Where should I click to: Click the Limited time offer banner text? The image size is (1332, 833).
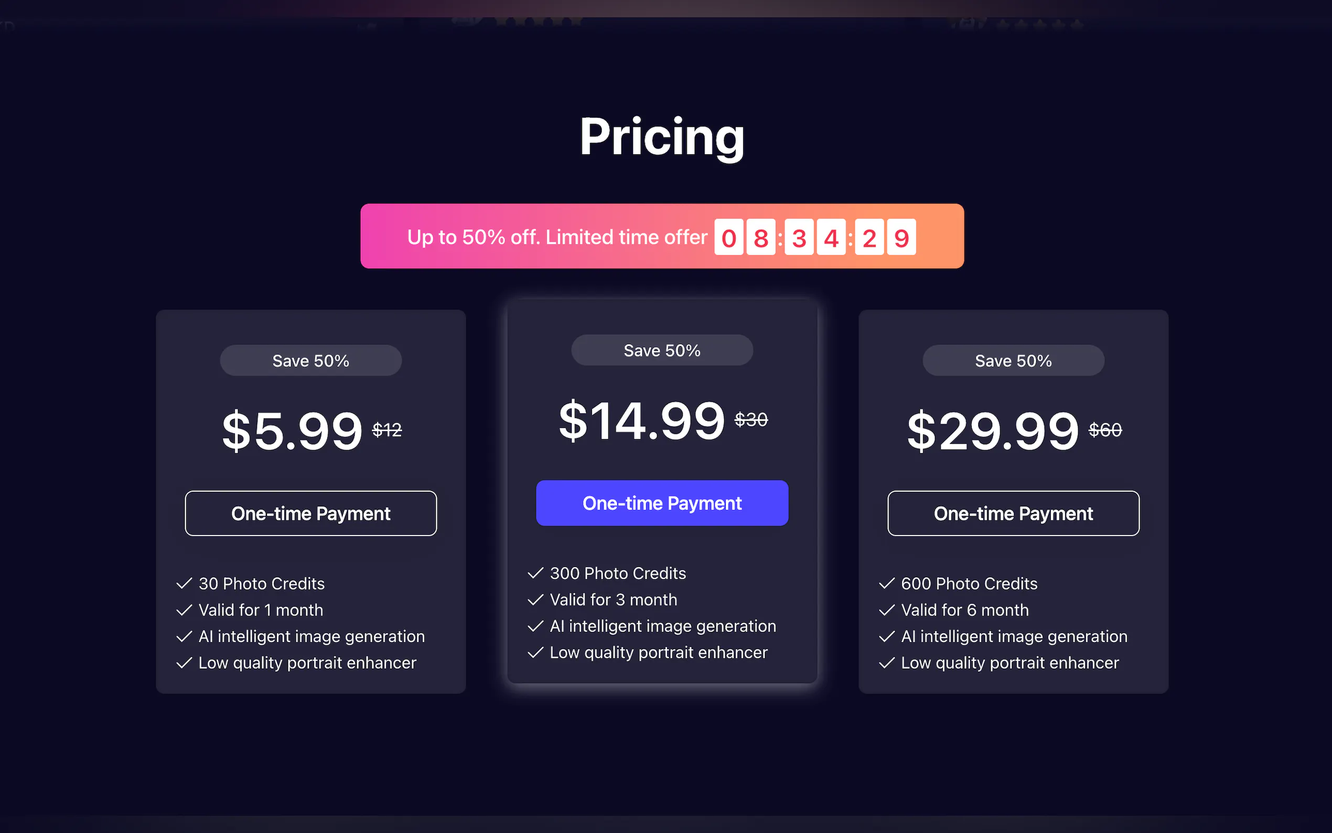557,237
